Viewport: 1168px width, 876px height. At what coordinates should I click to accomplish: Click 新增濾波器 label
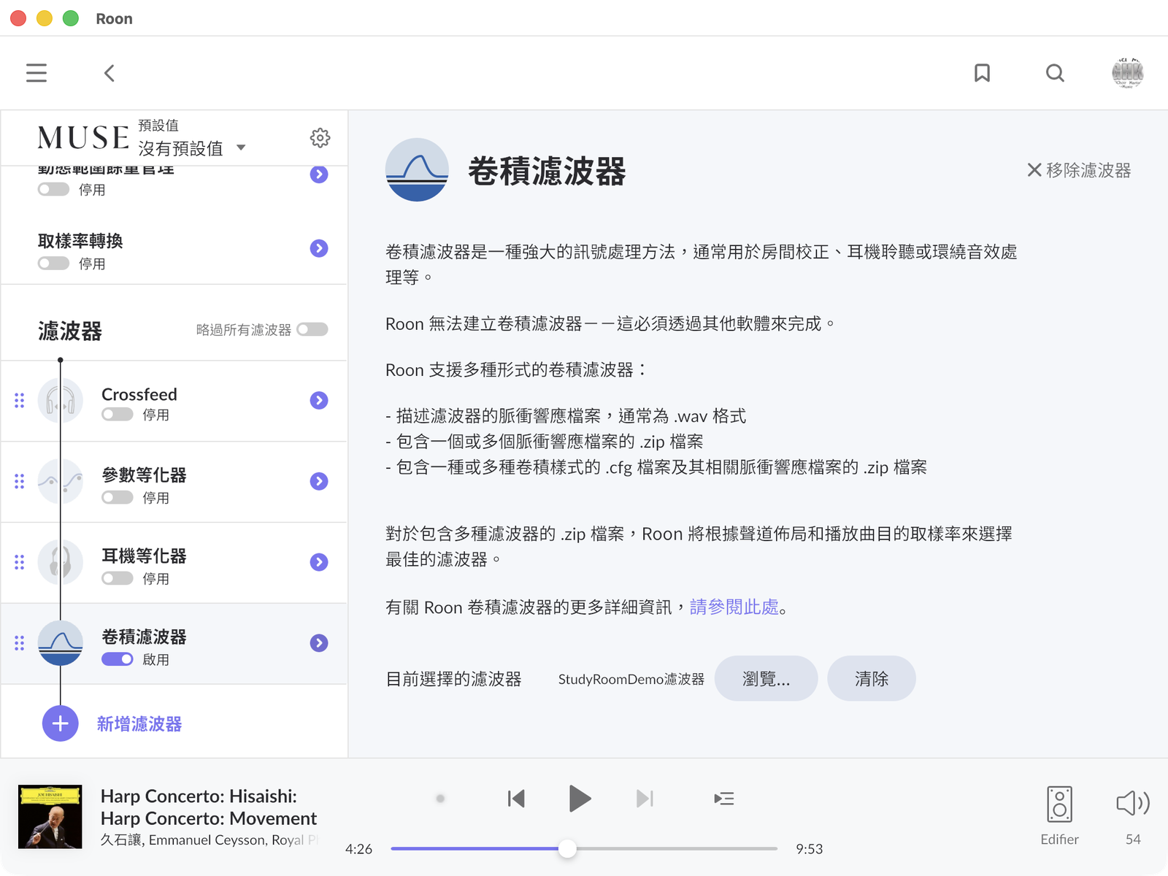[x=139, y=724]
